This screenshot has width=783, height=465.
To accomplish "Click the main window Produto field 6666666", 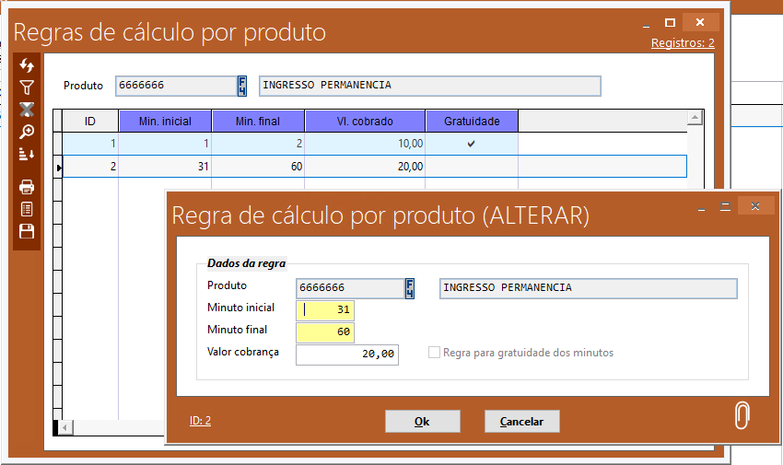I will point(176,86).
